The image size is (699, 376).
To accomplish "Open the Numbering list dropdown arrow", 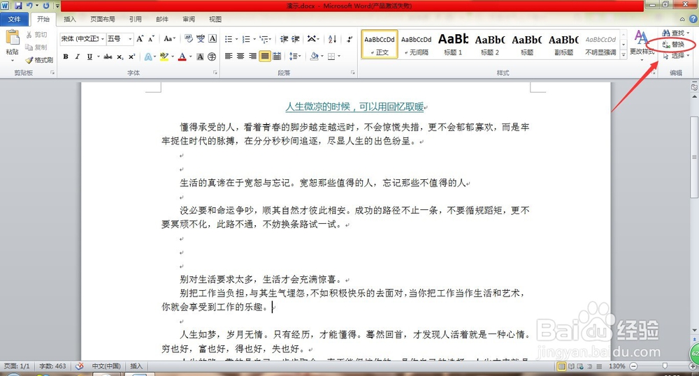I will click(254, 40).
